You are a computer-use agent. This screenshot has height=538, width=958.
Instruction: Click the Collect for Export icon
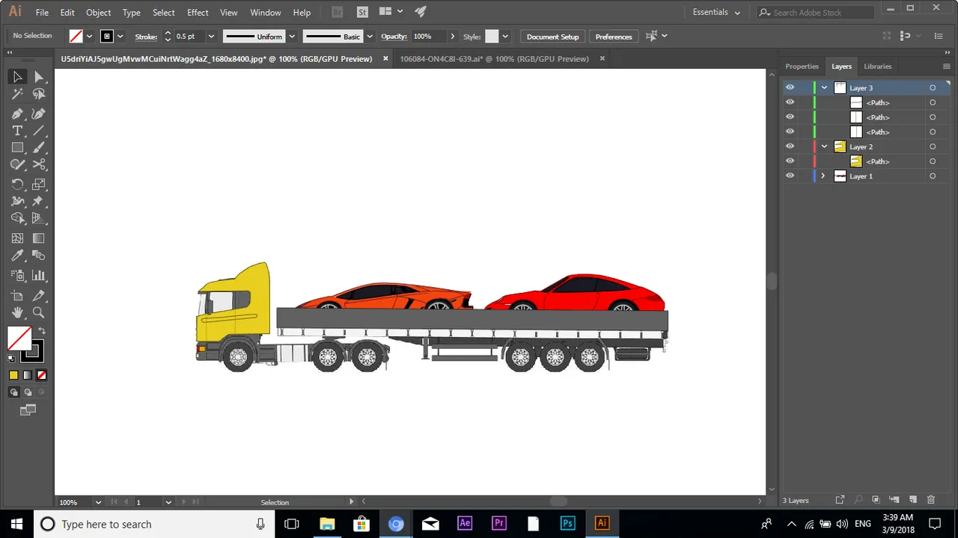(x=840, y=500)
